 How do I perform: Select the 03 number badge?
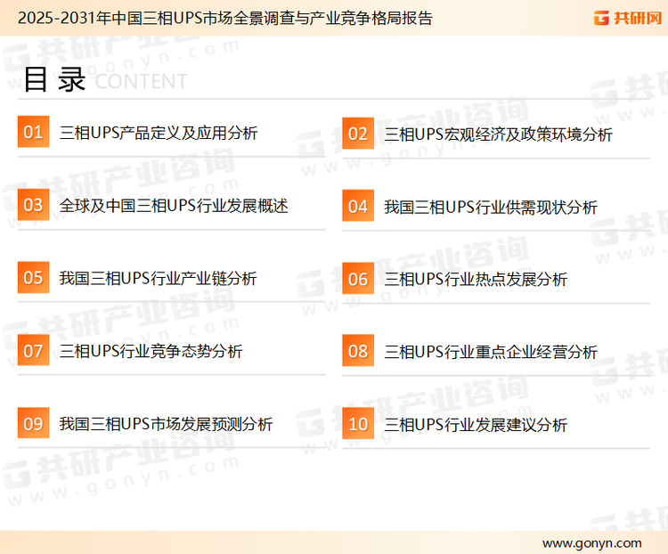click(33, 205)
